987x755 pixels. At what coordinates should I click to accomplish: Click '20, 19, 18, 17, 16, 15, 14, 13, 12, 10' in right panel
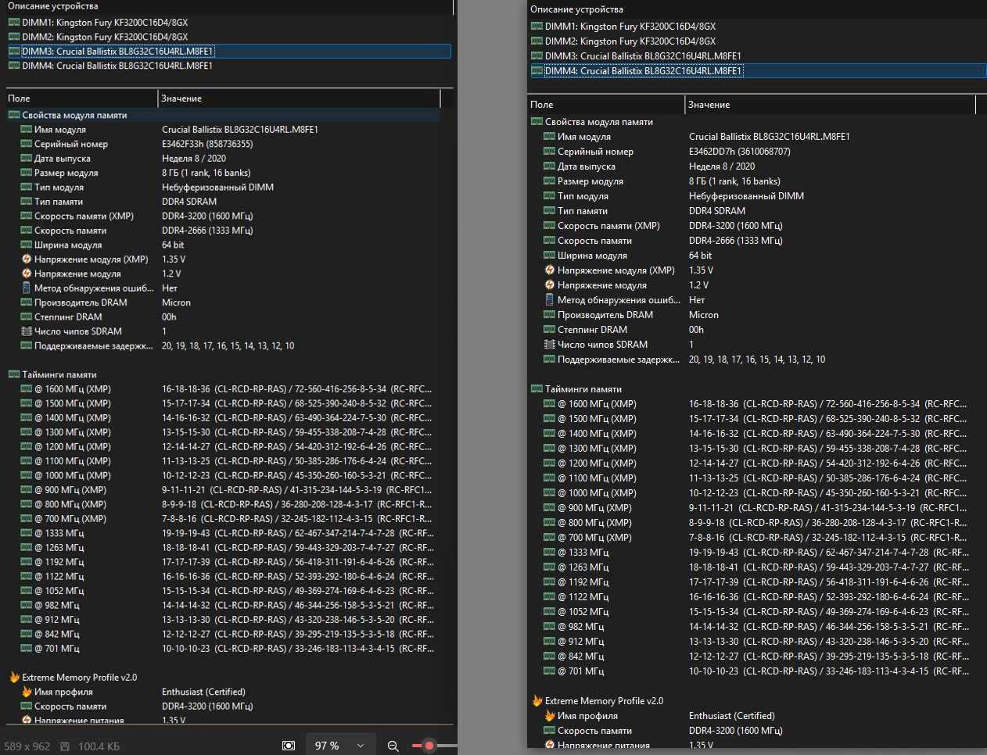click(x=757, y=360)
